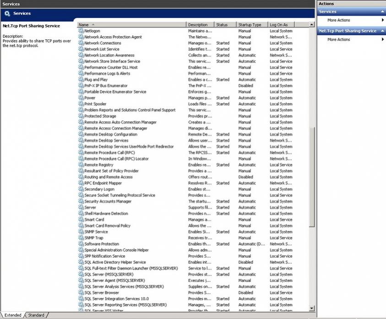The image size is (386, 319).
Task: Click the Services header gear icon
Action: pyautogui.click(x=7, y=14)
